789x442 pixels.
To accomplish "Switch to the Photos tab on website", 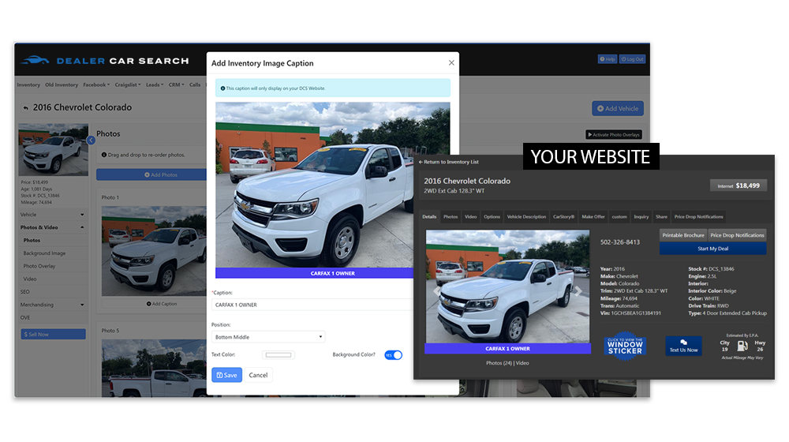I will pos(451,217).
